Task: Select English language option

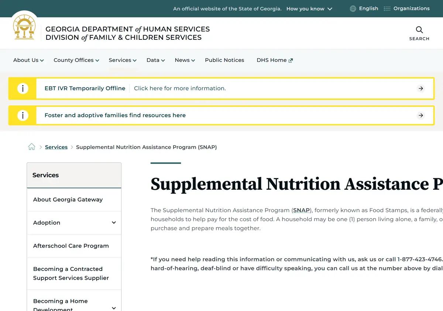Action: [368, 8]
